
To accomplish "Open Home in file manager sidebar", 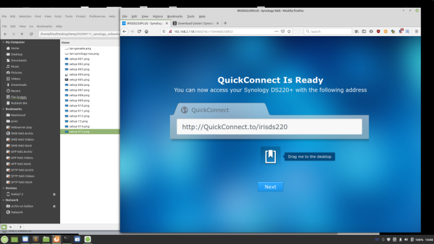I will tap(15, 48).
